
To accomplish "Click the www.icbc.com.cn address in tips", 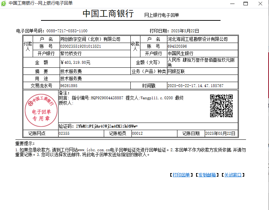I will (x=94, y=150).
